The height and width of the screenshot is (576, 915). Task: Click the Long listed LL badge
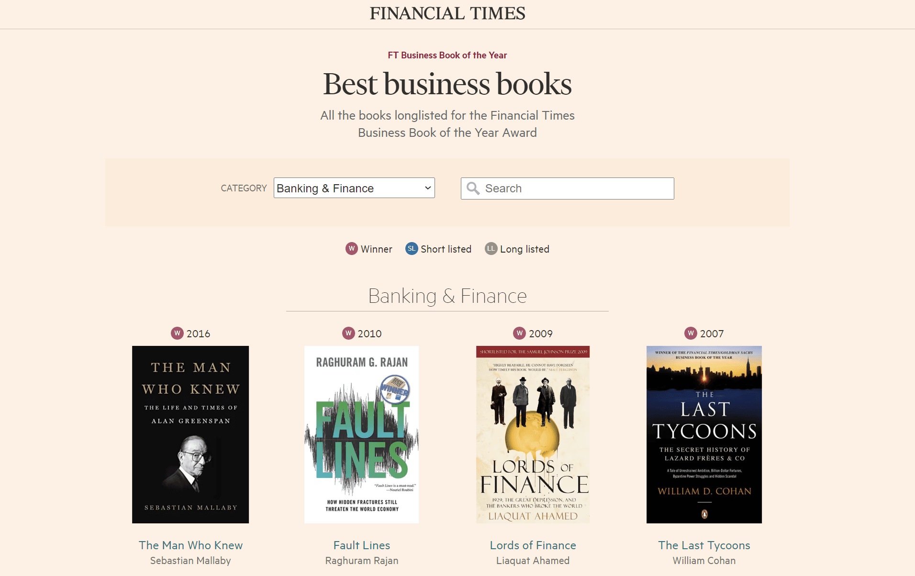[x=491, y=249]
